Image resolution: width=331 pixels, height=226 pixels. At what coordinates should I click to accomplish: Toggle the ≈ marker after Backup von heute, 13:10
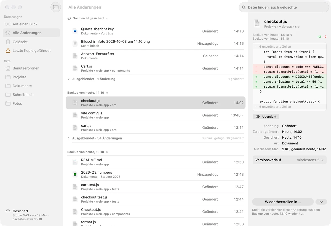click(107, 152)
